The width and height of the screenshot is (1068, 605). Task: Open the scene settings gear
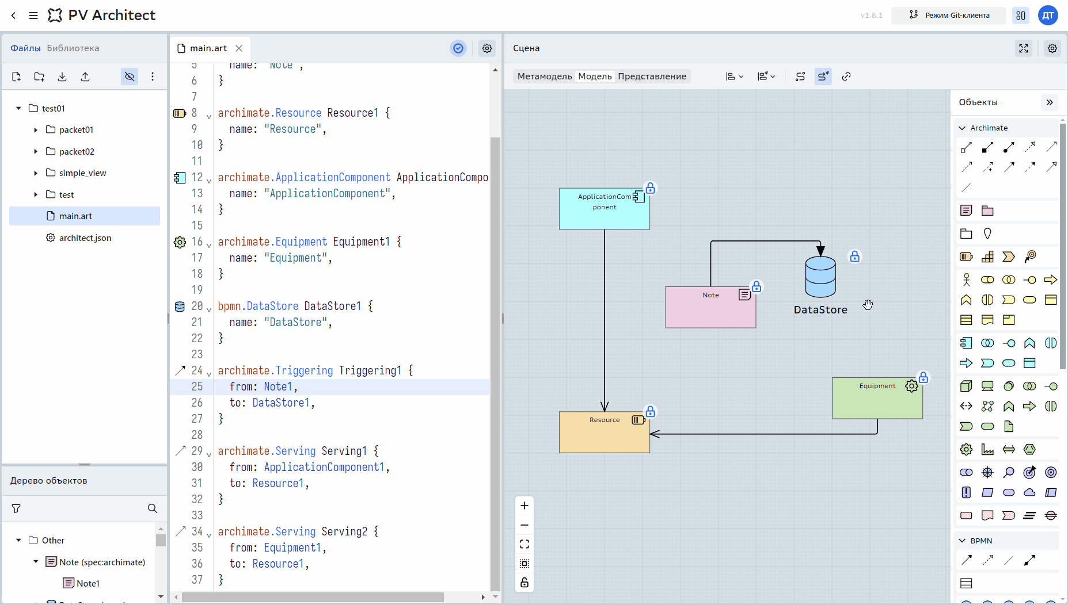1052,48
